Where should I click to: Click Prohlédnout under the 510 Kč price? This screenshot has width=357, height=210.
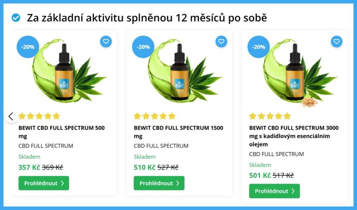tap(159, 183)
